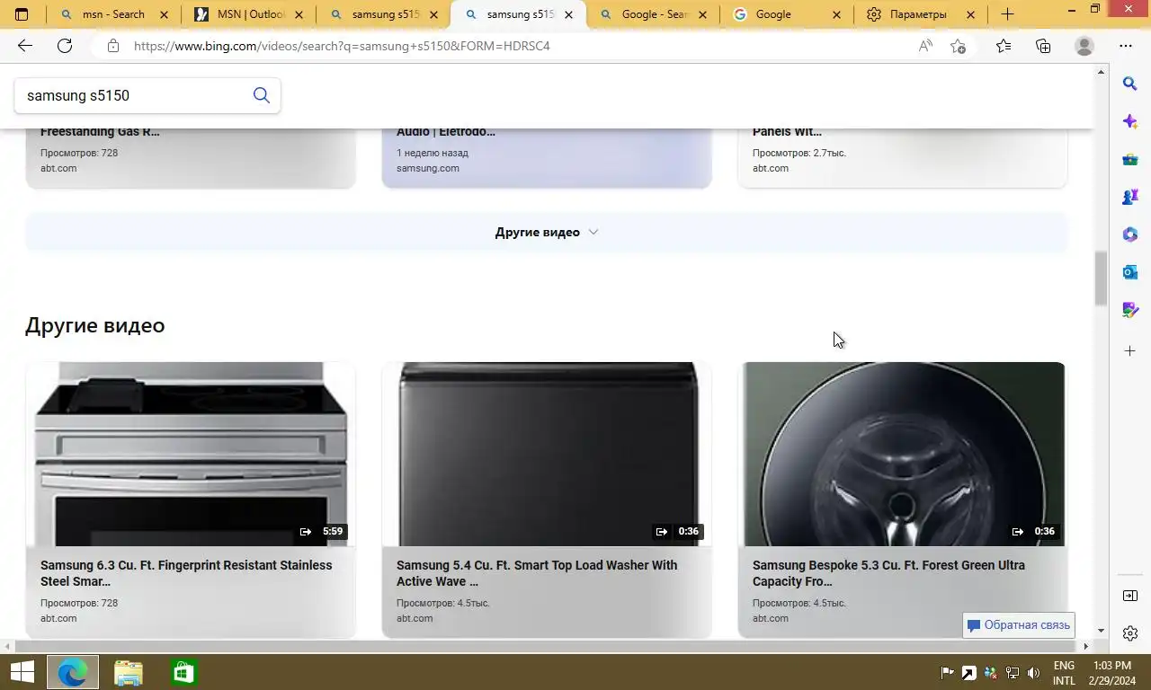The image size is (1151, 690).
Task: Open Collections icon in toolbar
Action: [1043, 46]
